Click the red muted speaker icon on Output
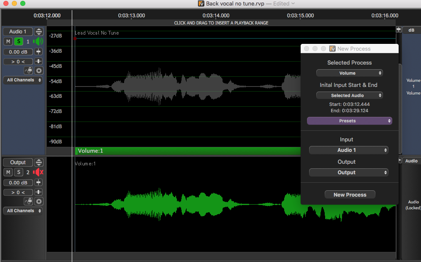Viewport: 421px width, 262px height. pyautogui.click(x=38, y=172)
